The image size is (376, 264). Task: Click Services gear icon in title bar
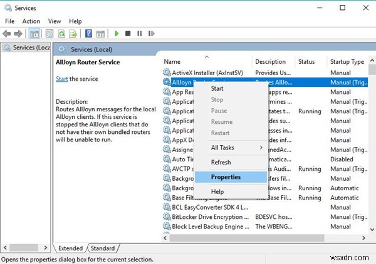[8, 8]
